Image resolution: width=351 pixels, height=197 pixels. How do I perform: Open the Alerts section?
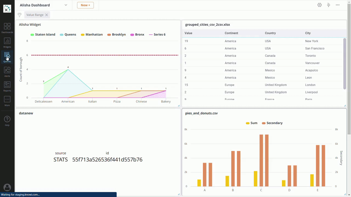point(7,72)
